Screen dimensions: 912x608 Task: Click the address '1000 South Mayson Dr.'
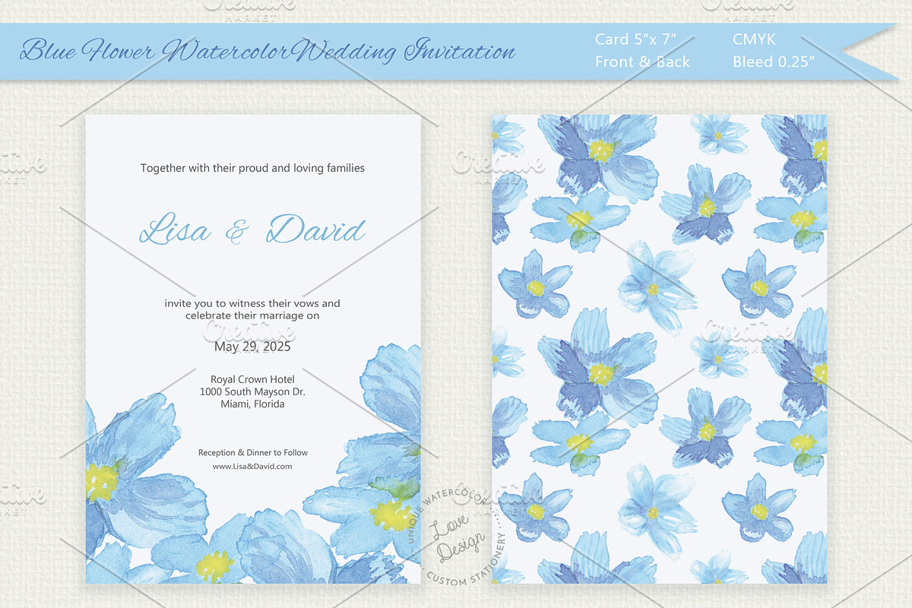coord(252,391)
